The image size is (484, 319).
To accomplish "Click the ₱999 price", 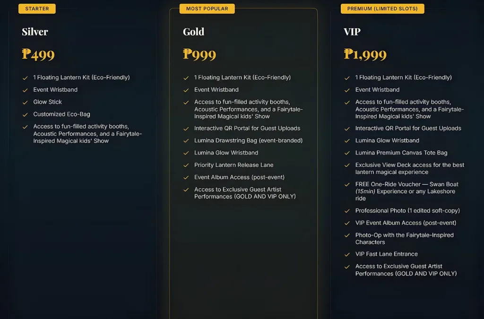I will (199, 54).
